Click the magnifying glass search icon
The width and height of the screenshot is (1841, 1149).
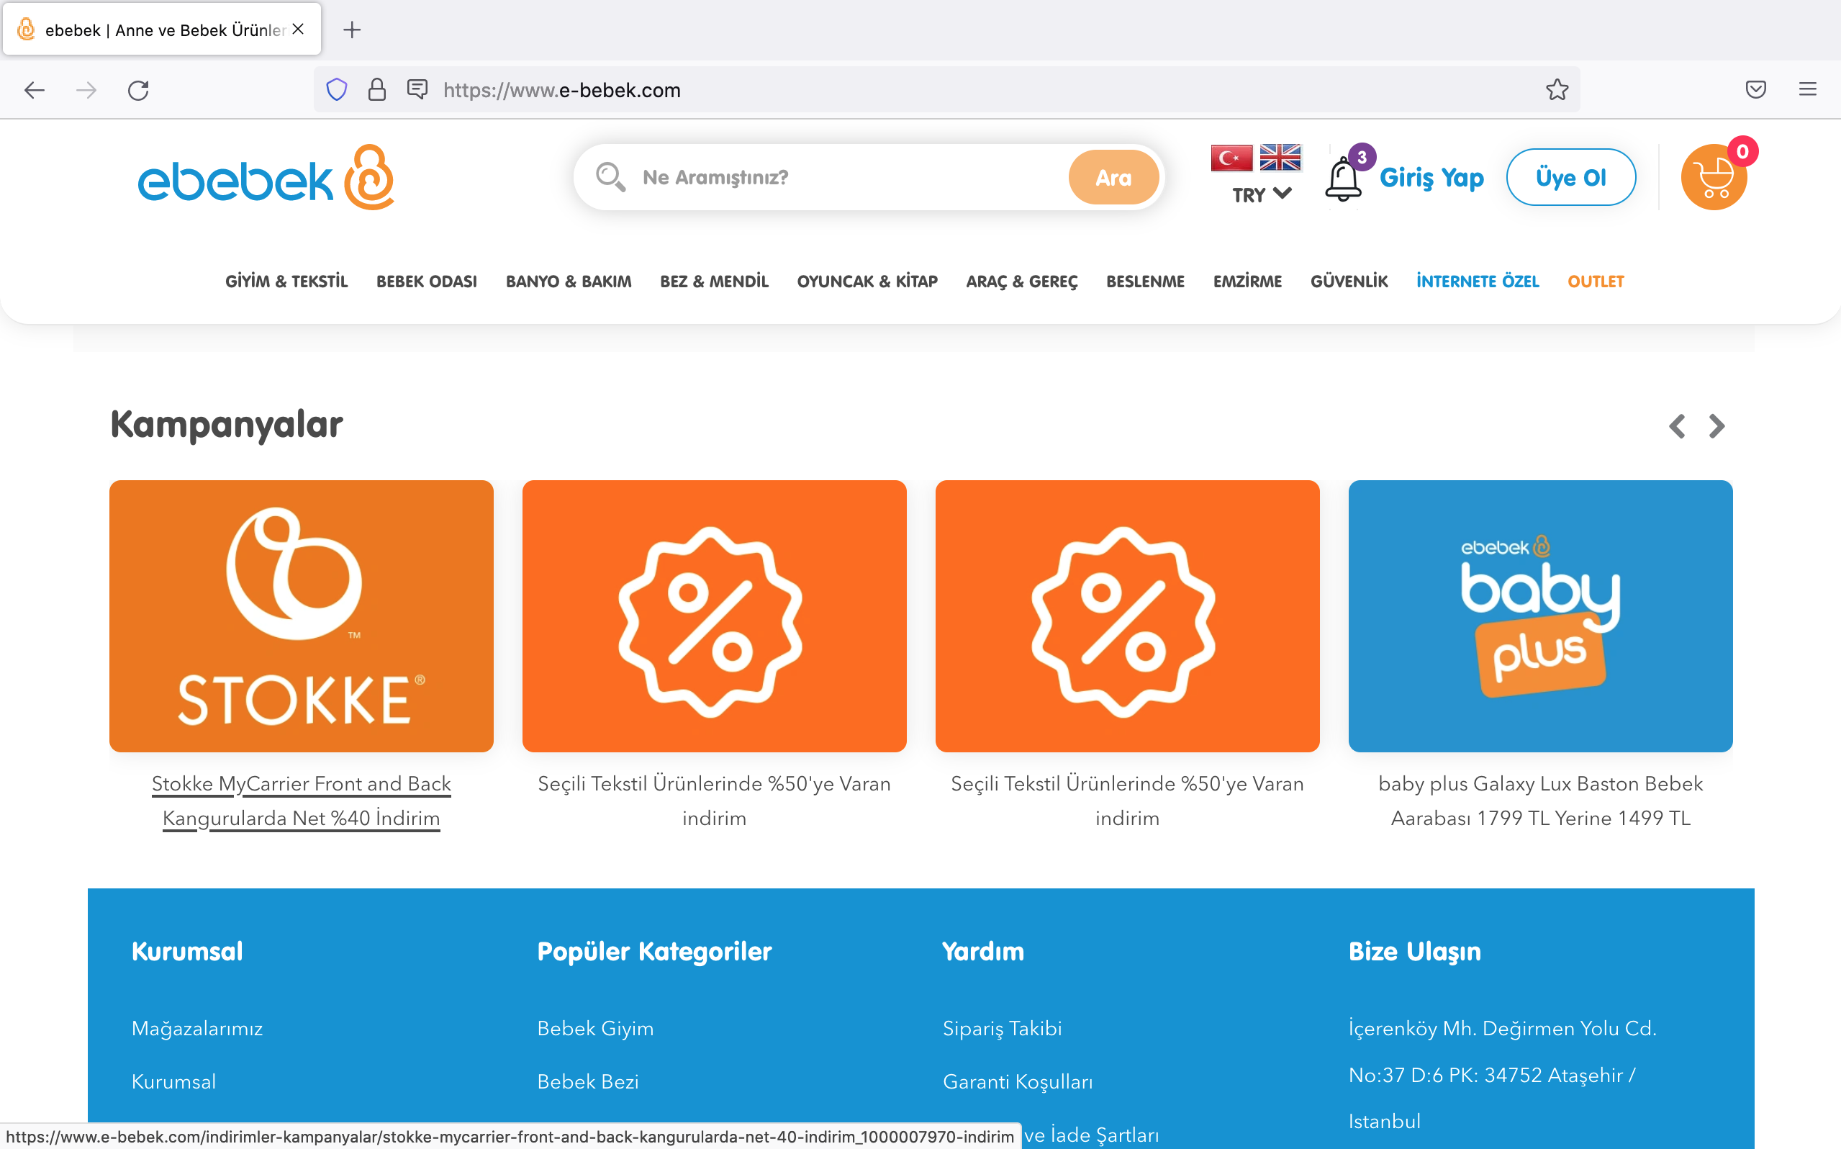click(x=608, y=176)
